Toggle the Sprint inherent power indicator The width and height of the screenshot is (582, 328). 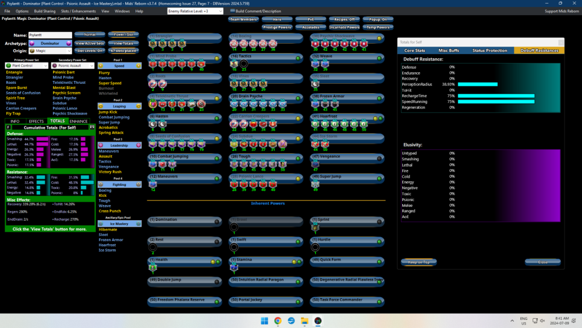pos(379,222)
